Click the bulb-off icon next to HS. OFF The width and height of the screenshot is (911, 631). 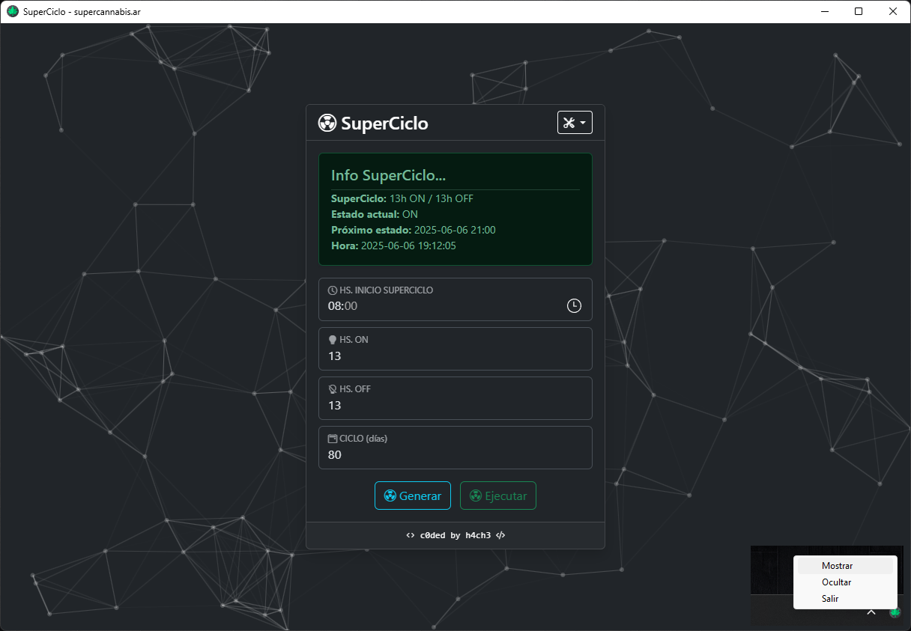332,388
